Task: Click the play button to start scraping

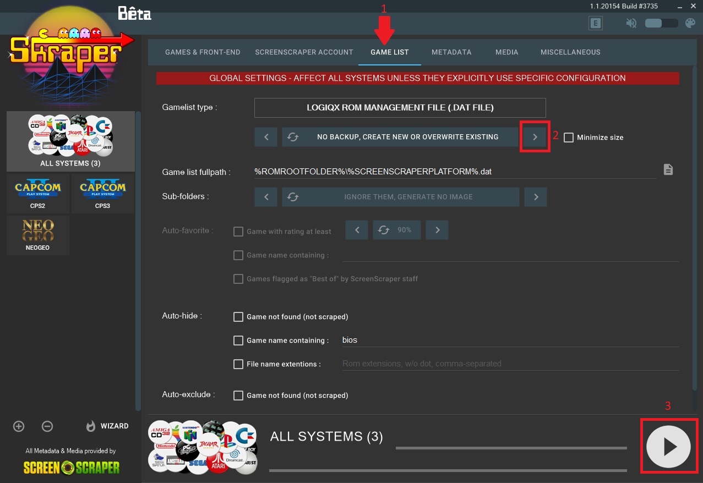Action: (668, 446)
